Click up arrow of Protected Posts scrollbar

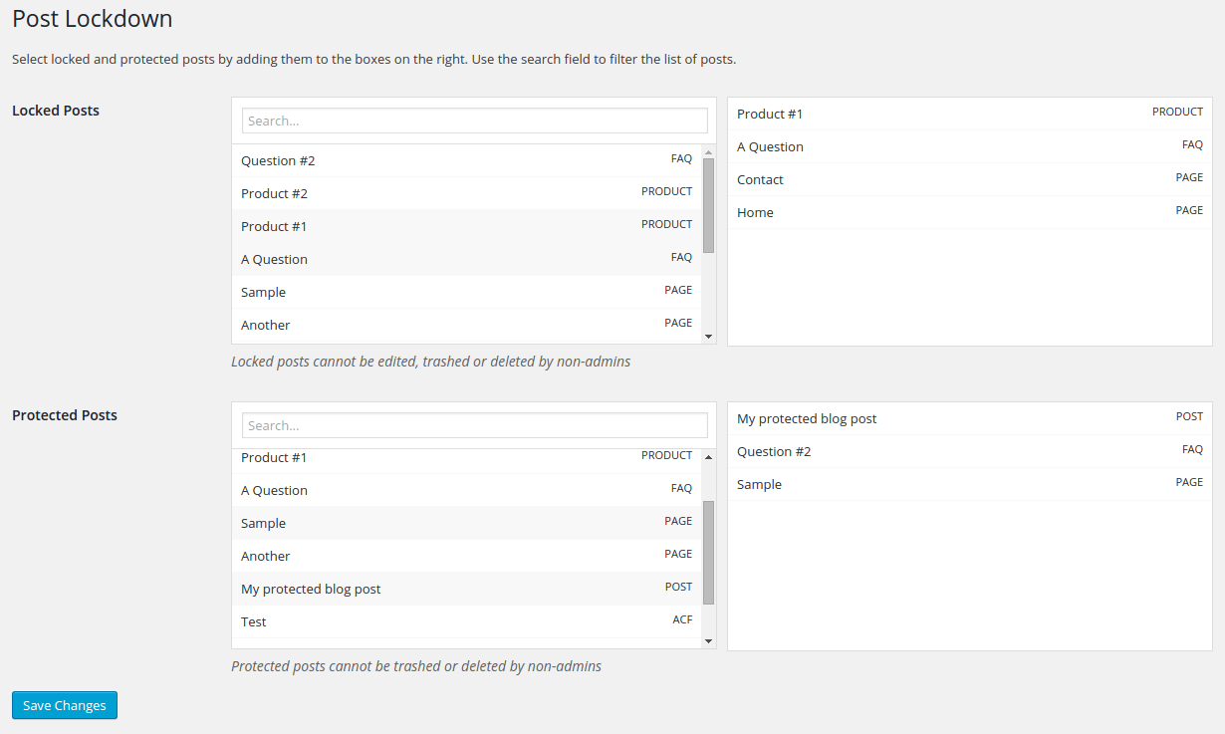click(x=709, y=456)
